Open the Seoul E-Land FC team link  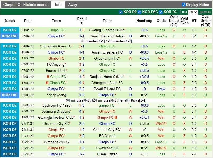click(x=107, y=89)
